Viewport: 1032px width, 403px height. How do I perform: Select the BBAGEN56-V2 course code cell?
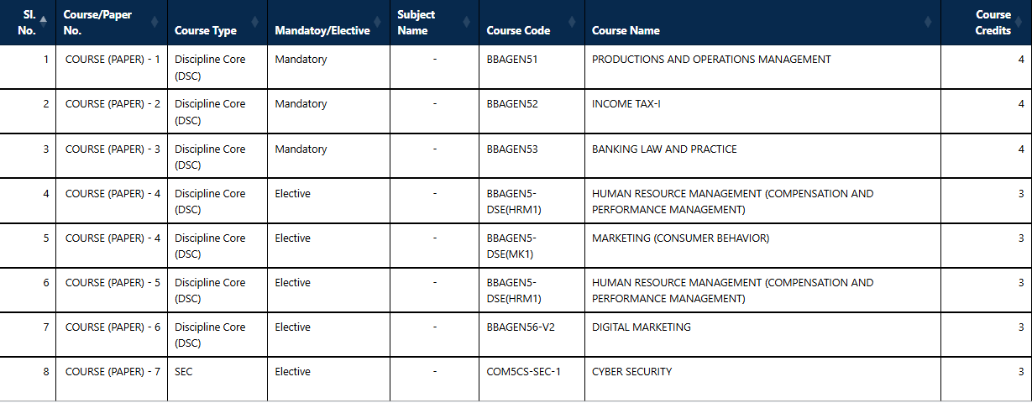tap(521, 327)
